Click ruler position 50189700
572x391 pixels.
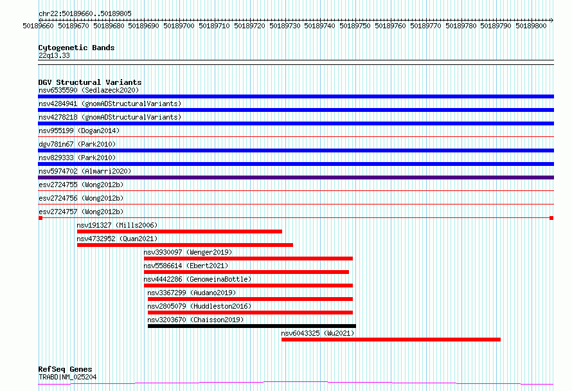179,26
